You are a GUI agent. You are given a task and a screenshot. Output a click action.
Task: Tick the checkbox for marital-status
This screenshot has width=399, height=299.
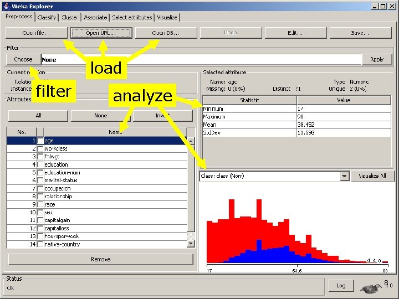click(40, 181)
